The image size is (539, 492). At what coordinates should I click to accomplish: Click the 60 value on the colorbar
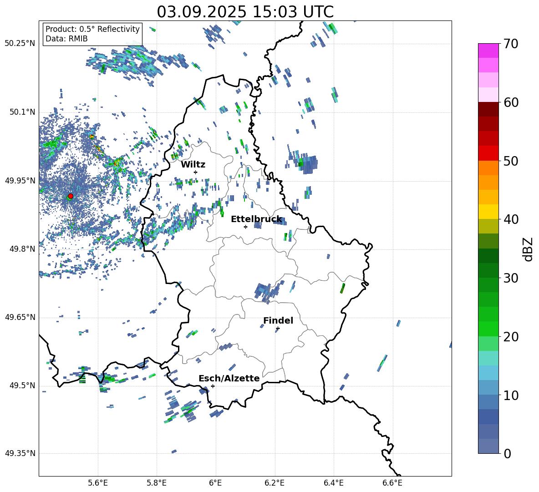pos(511,102)
